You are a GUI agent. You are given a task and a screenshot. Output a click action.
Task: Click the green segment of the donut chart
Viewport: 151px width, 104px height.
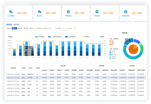(x=142, y=48)
